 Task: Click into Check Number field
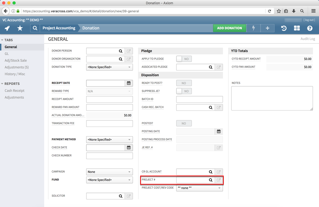tap(110, 156)
